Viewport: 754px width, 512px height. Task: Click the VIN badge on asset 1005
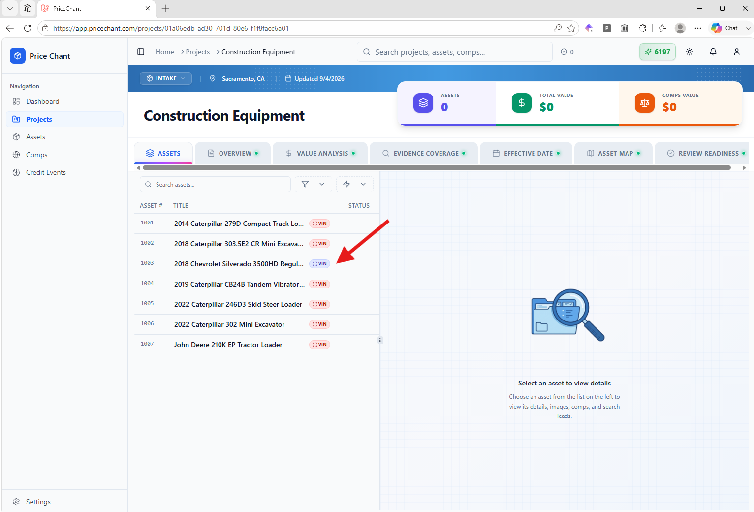[x=319, y=304]
